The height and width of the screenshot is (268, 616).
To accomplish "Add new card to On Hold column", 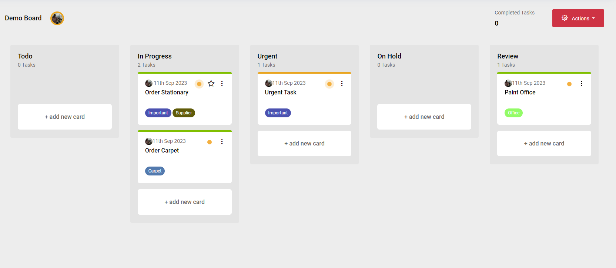I will 424,117.
